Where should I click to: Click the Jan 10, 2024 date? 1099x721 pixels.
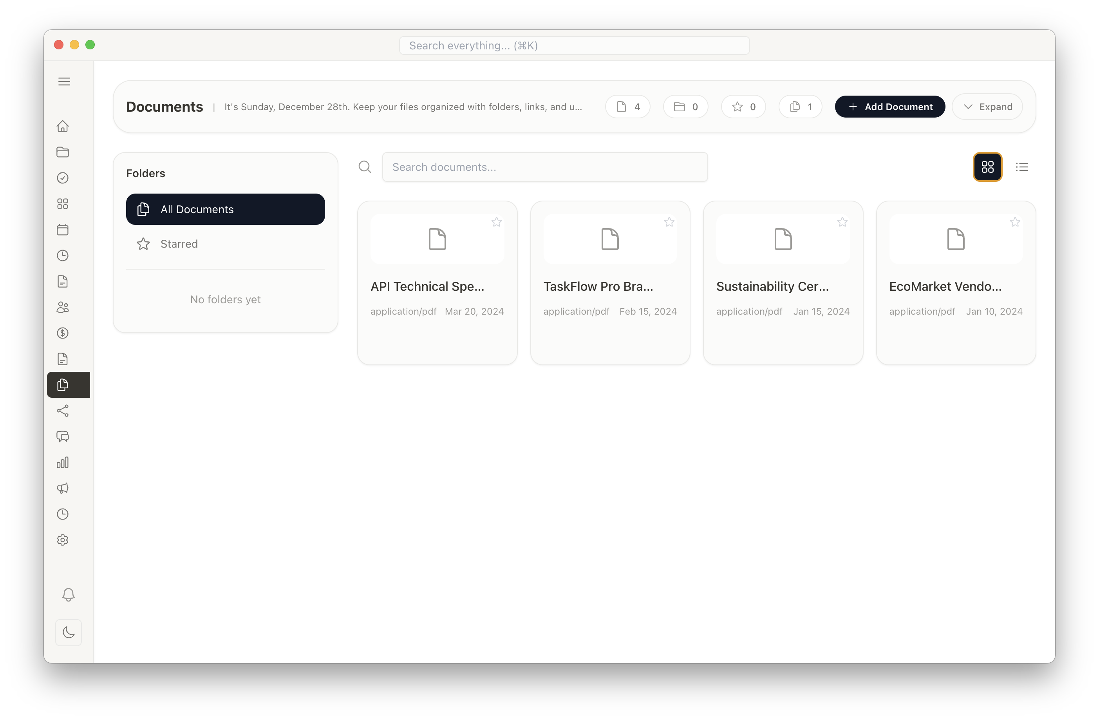[994, 311]
